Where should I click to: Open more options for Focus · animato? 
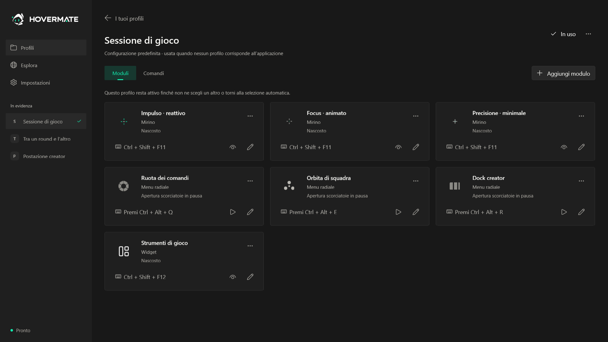[416, 116]
